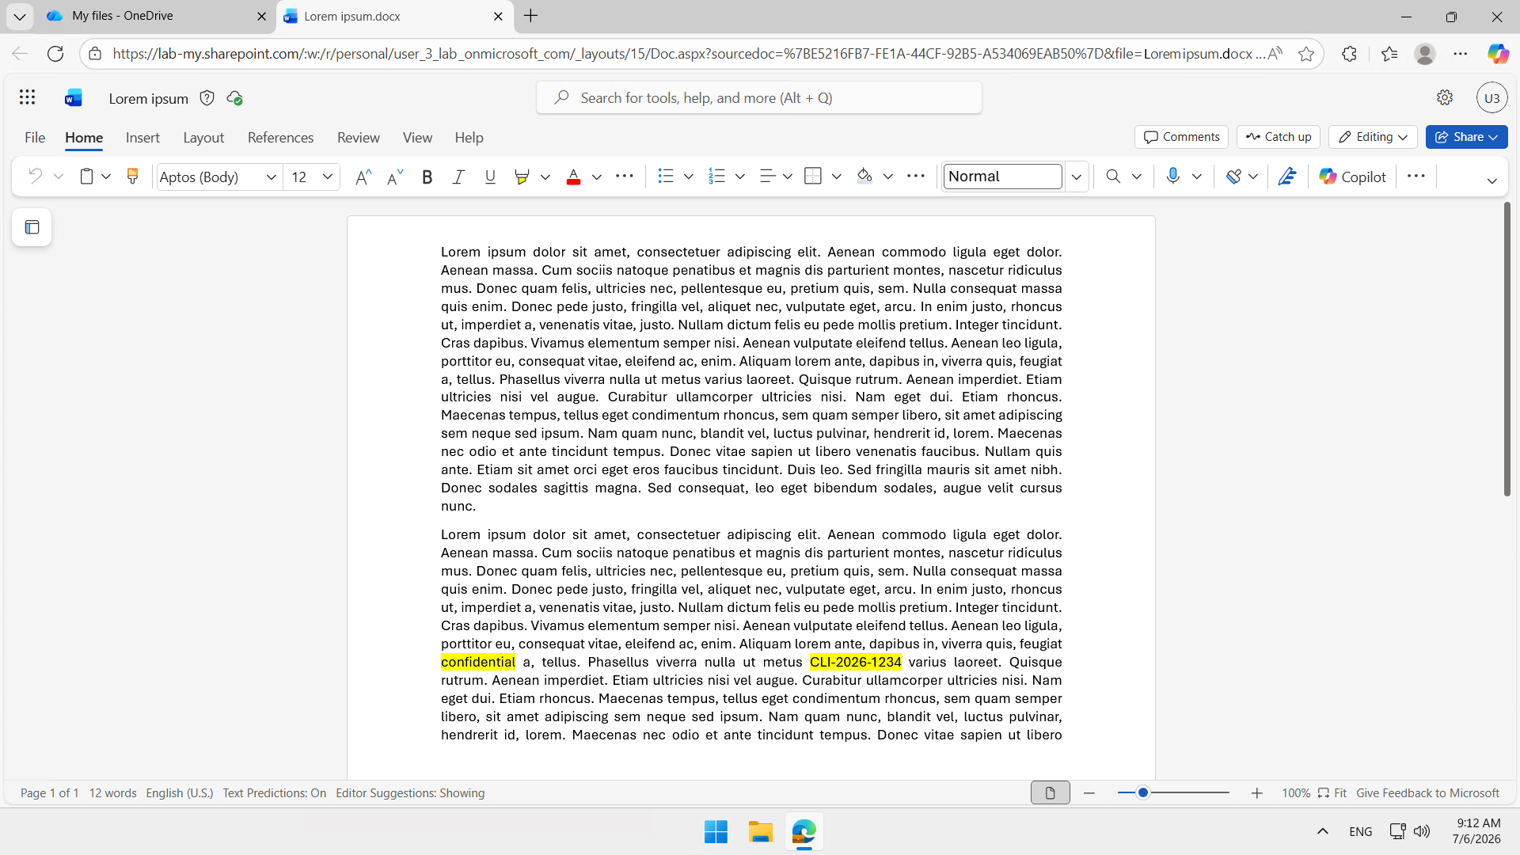The width and height of the screenshot is (1520, 855).
Task: Open the Find magnifier icon
Action: (x=1113, y=177)
